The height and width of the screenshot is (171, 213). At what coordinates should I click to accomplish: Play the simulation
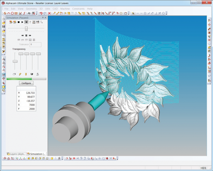tap(22, 22)
